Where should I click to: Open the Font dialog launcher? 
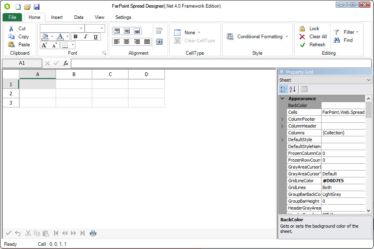tap(104, 54)
